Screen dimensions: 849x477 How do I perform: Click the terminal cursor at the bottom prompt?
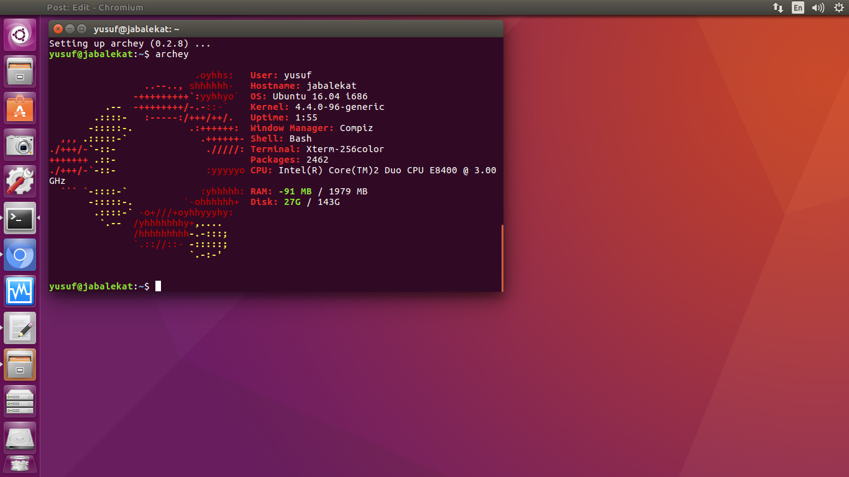pyautogui.click(x=158, y=286)
